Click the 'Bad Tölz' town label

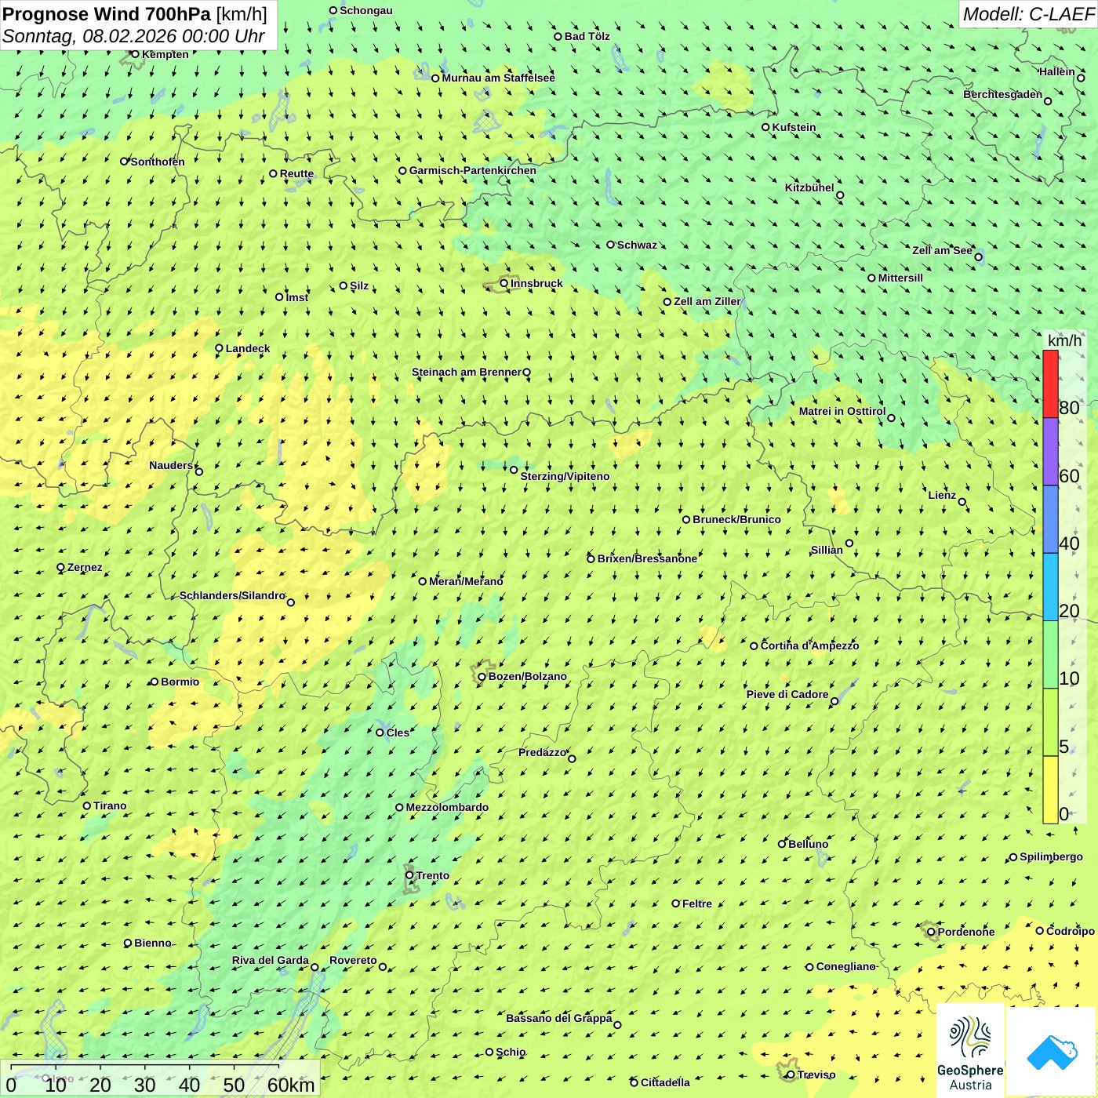click(x=587, y=36)
